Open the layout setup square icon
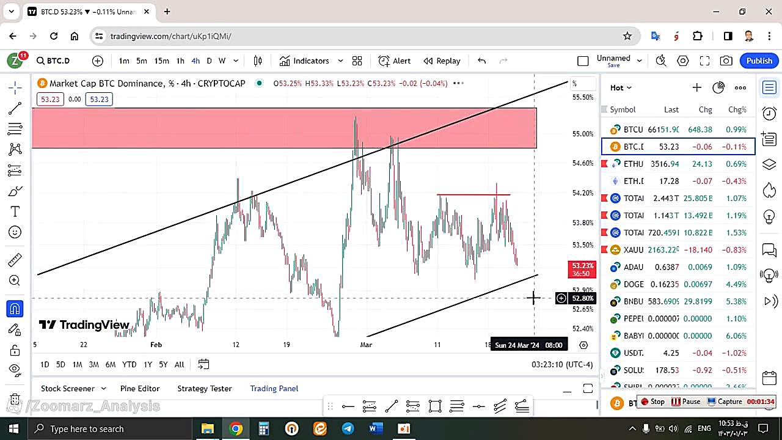 (x=583, y=61)
